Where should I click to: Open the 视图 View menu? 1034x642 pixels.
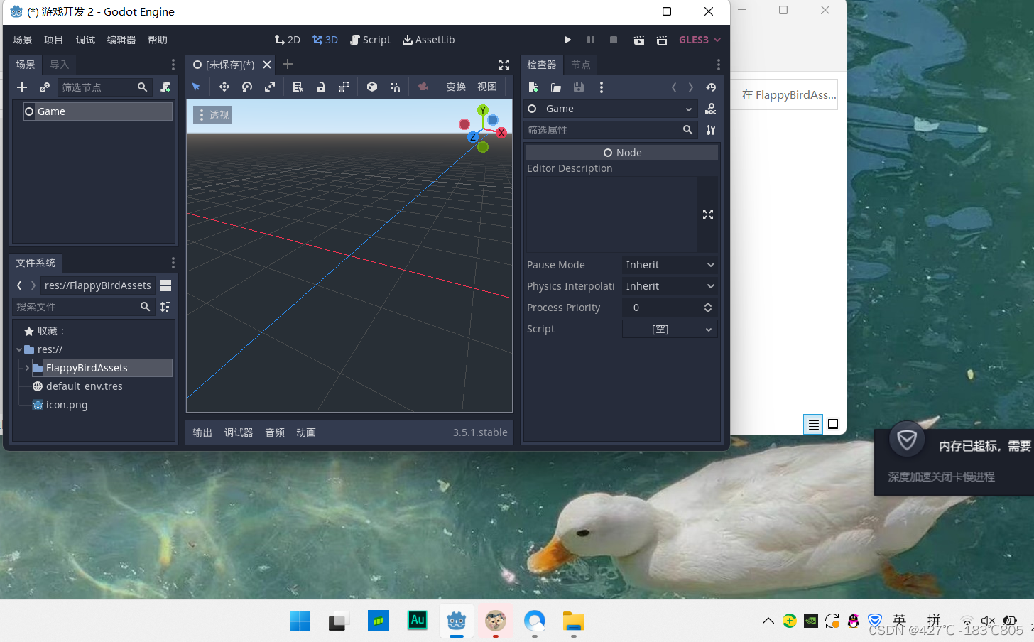[487, 87]
